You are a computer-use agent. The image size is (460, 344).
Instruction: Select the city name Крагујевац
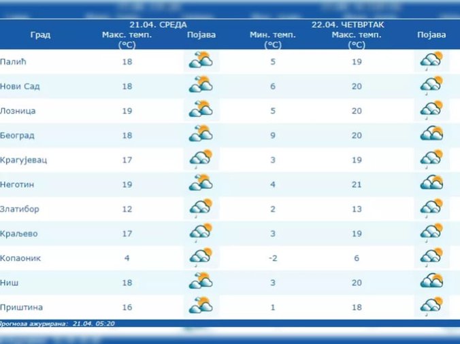[23, 160]
